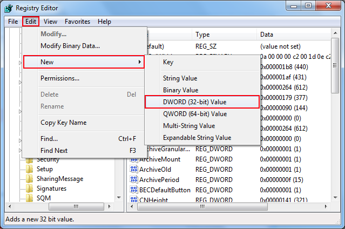
Task: Click the Signatures folder icon
Action: [30, 188]
